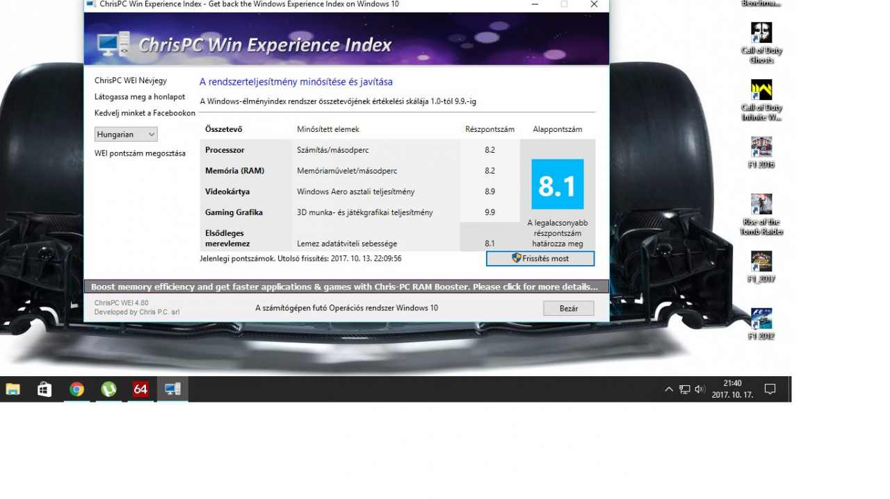This screenshot has height=499, width=890.
Task: Launch the Rise of the Tomb Raider shortcut
Action: pyautogui.click(x=761, y=214)
